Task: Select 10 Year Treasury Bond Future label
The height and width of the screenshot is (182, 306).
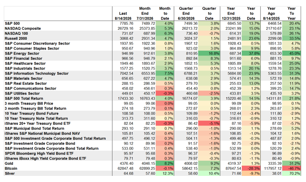Action: (x=32, y=114)
